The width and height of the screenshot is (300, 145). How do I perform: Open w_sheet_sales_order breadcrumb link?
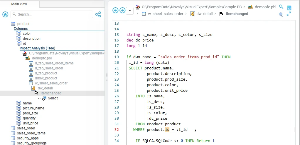click(166, 14)
